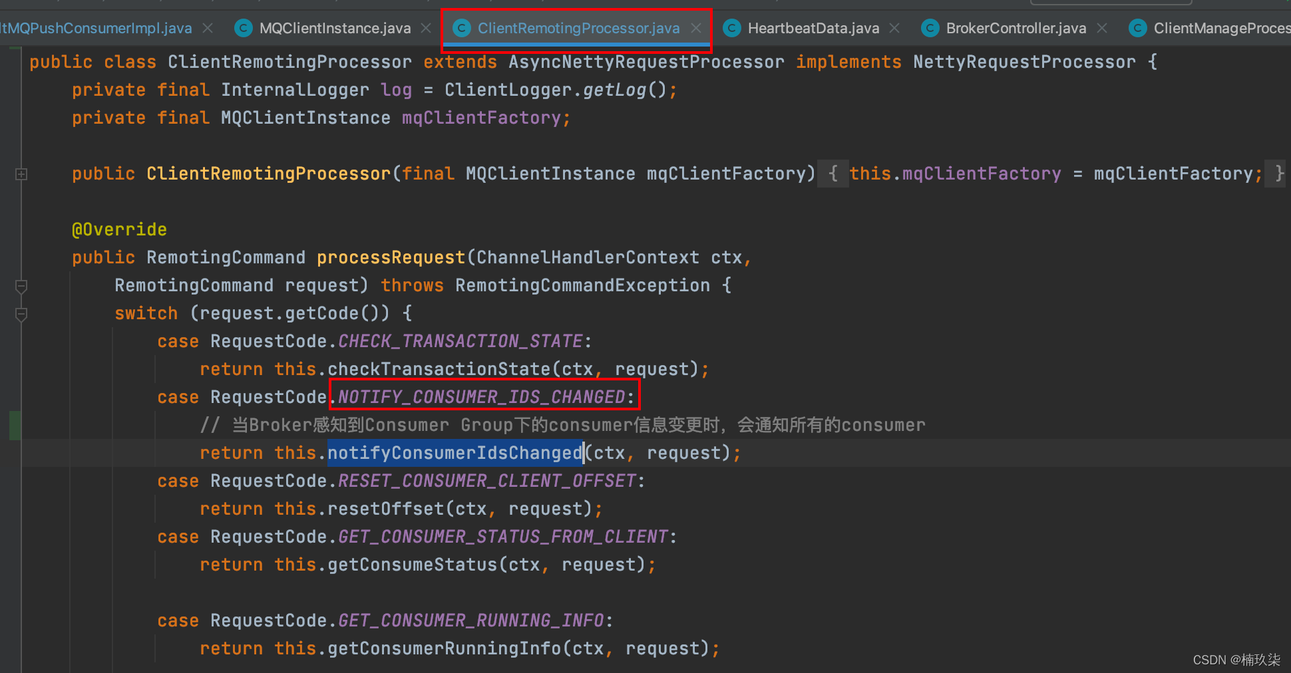
Task: Click the class icon on ClientRemotingProcessor.java tab
Action: tap(461, 28)
